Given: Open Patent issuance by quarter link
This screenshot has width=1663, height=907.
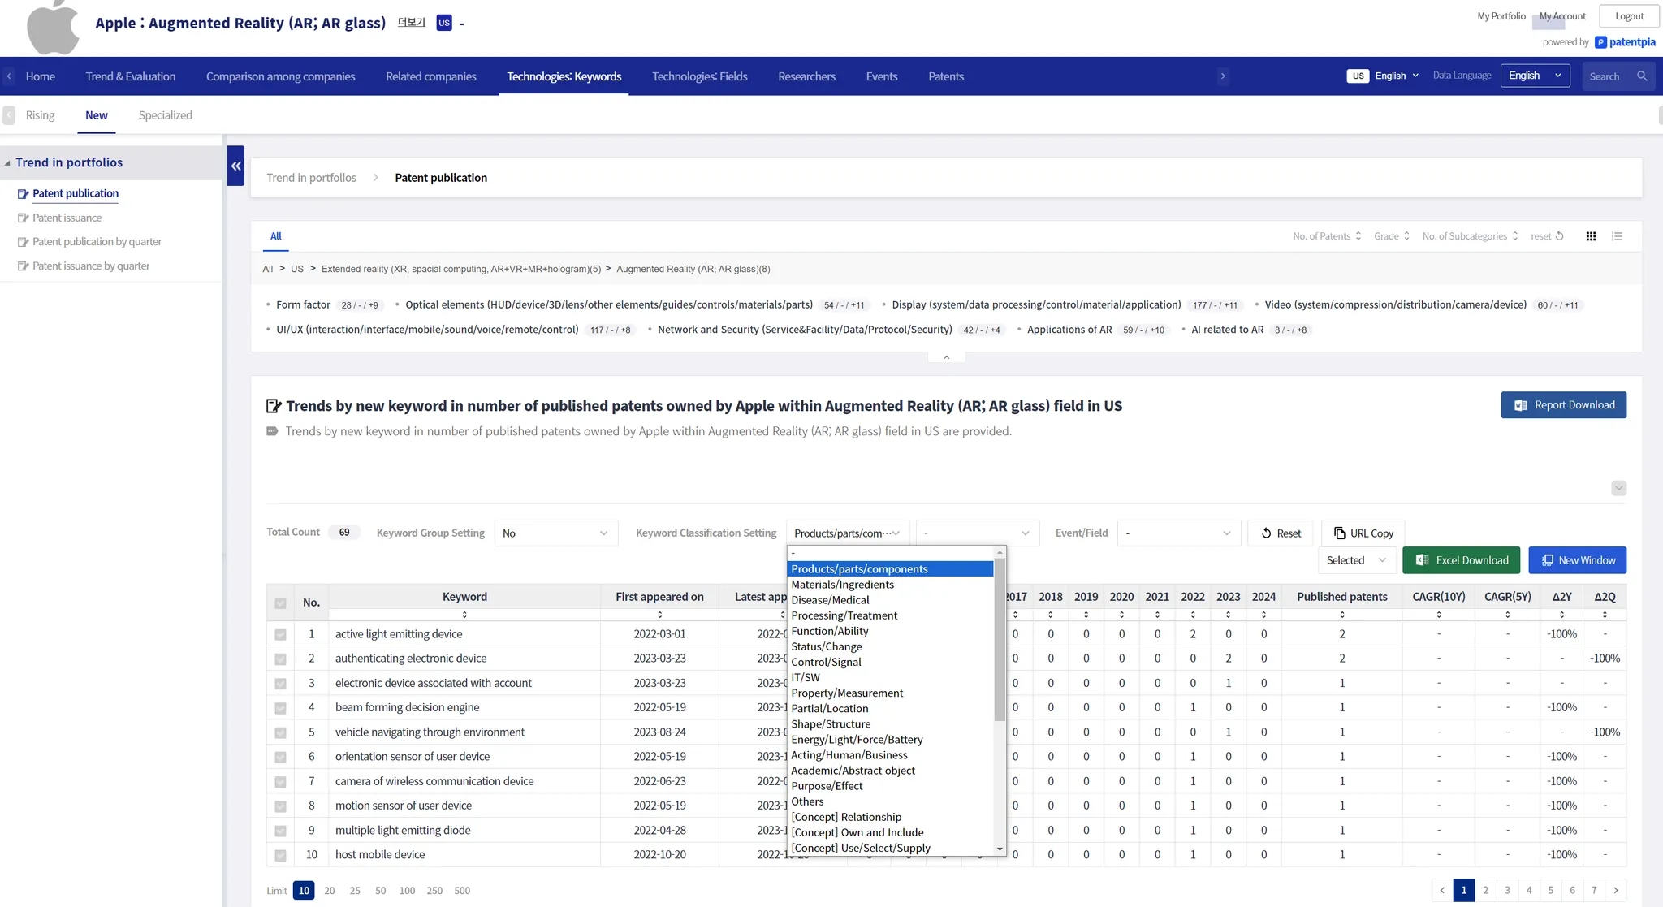Looking at the screenshot, I should 91,266.
